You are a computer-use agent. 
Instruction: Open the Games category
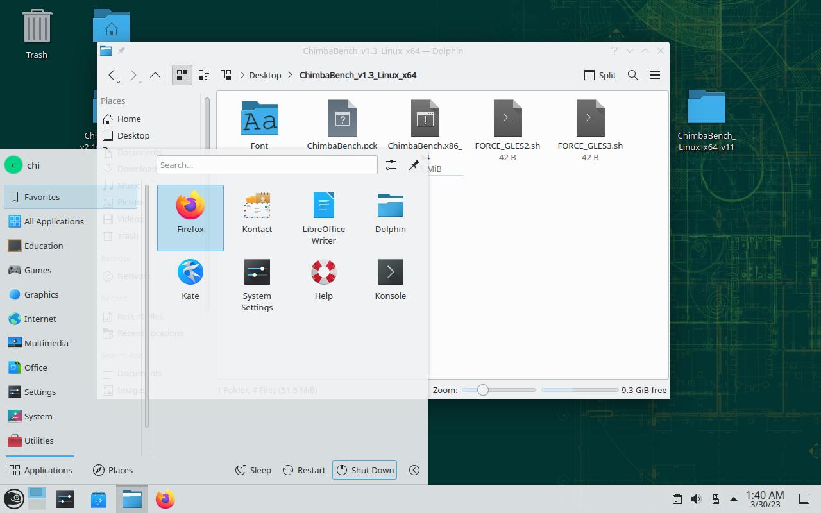[x=71, y=270]
